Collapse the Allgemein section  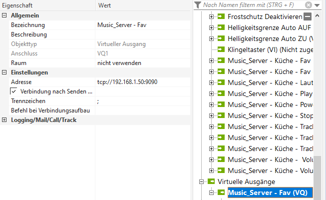coord(4,15)
